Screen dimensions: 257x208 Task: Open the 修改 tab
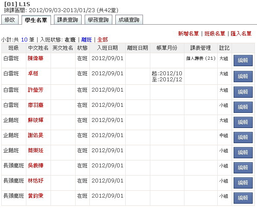[10, 20]
